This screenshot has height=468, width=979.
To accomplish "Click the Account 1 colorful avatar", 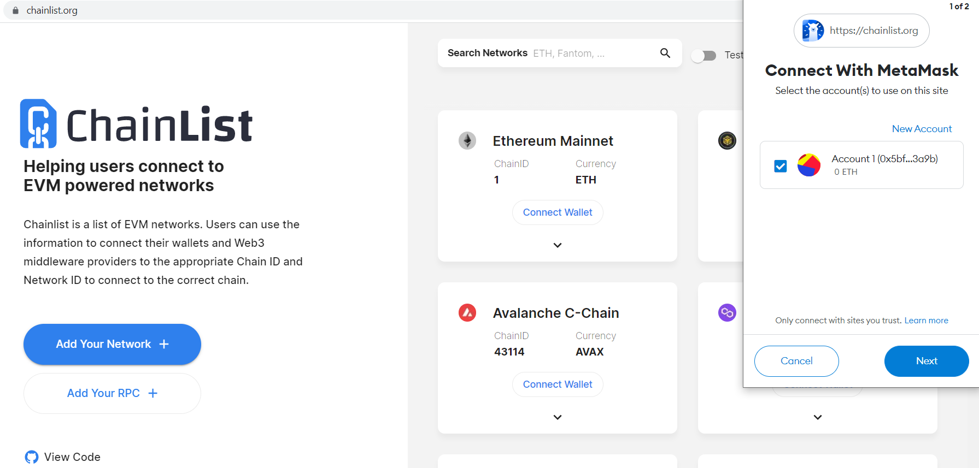I will coord(809,165).
